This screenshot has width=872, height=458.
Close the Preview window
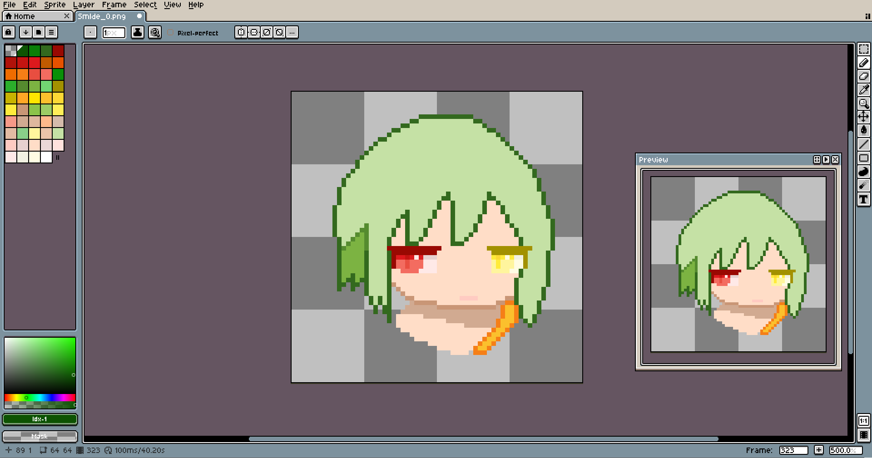click(835, 160)
